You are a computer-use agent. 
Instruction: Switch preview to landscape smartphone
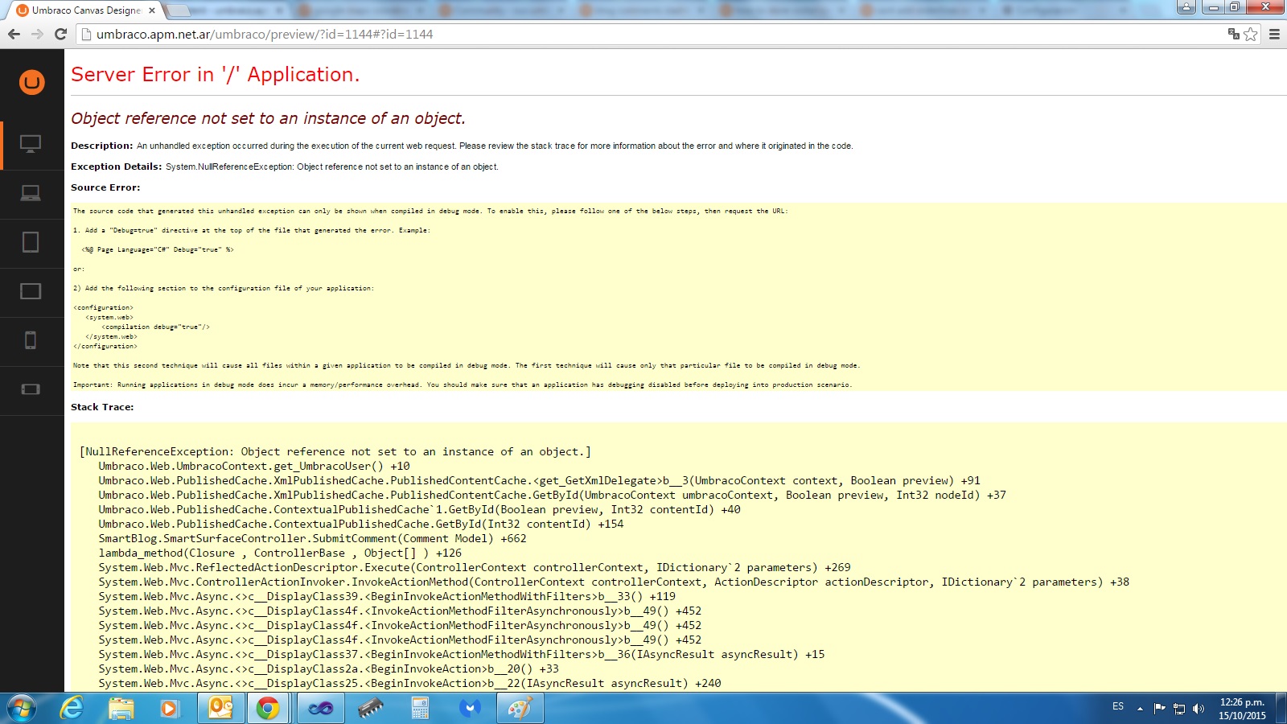click(31, 389)
